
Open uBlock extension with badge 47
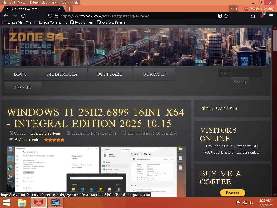262,15
